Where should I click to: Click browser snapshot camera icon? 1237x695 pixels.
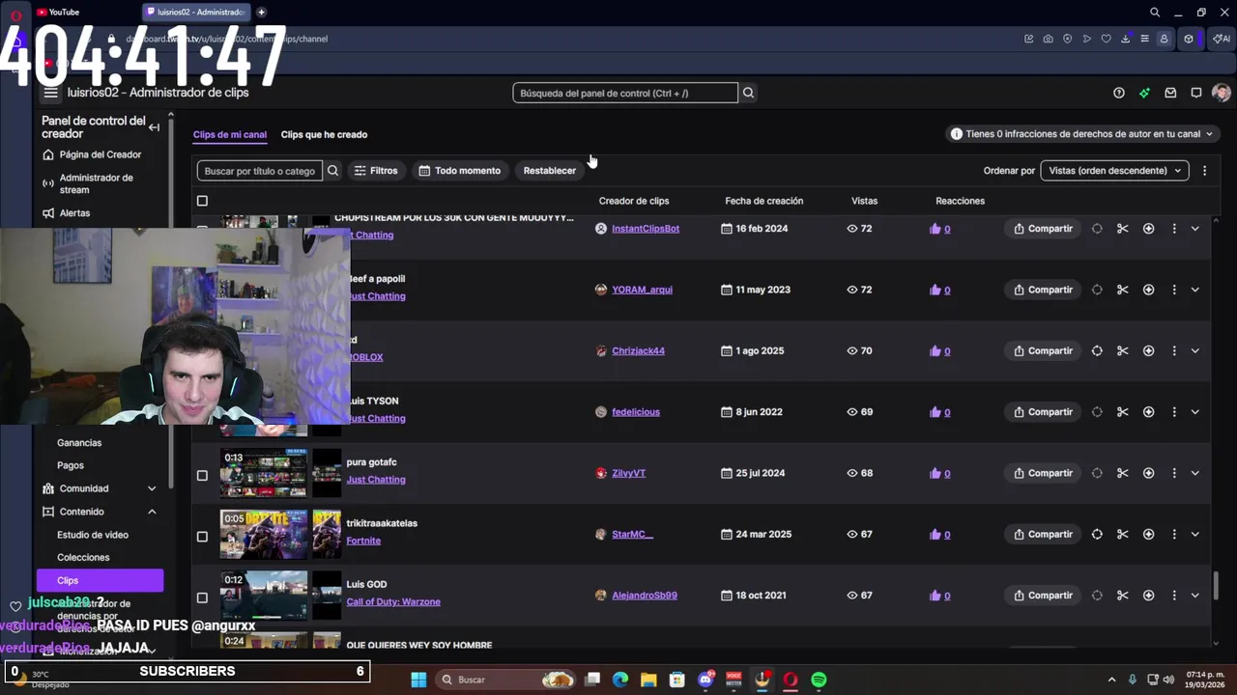1049,39
